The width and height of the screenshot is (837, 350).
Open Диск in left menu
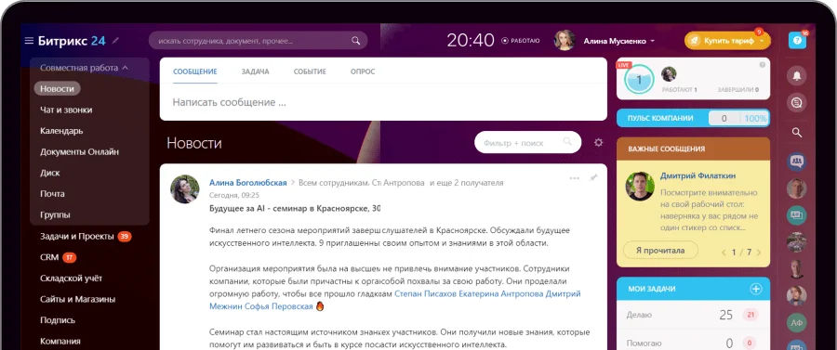pos(50,173)
